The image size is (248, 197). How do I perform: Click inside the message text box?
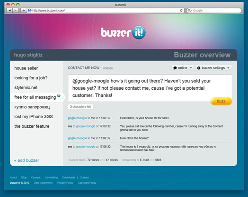click(150, 88)
